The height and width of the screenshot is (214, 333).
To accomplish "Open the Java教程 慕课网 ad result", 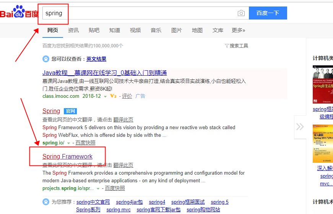I will tap(104, 73).
